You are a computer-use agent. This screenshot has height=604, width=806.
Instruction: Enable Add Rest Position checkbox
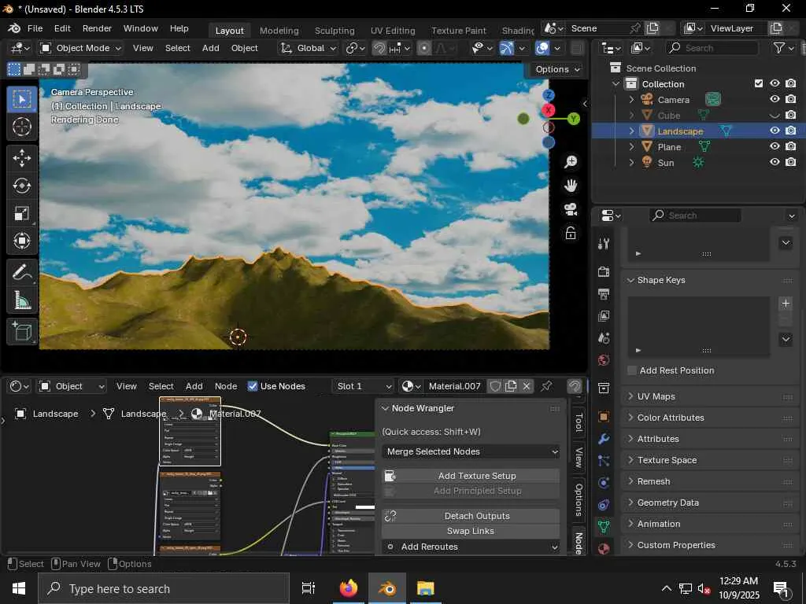click(x=632, y=370)
